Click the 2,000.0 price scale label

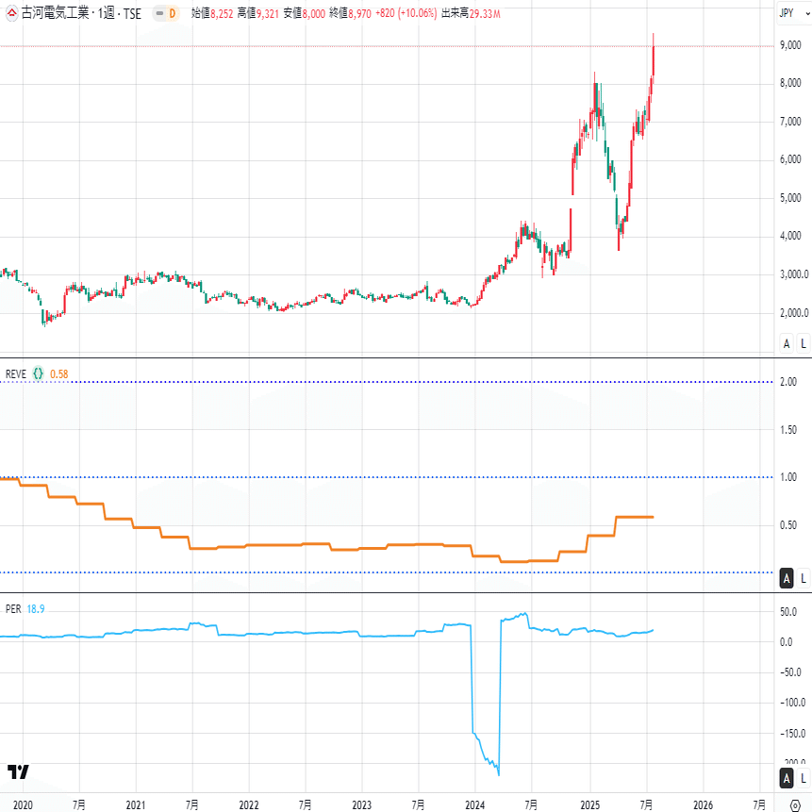coord(794,312)
